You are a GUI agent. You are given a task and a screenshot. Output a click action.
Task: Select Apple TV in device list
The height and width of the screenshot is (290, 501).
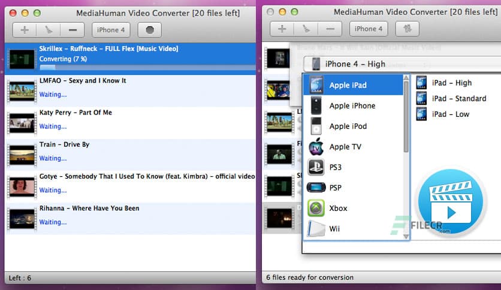[x=353, y=147]
